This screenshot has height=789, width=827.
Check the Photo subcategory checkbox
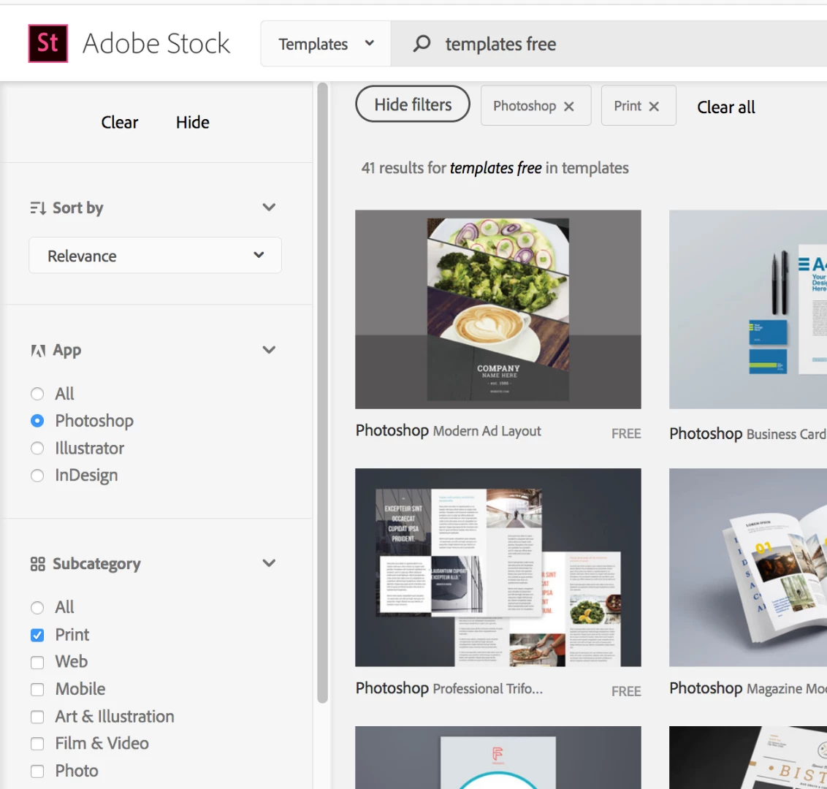[x=37, y=771]
